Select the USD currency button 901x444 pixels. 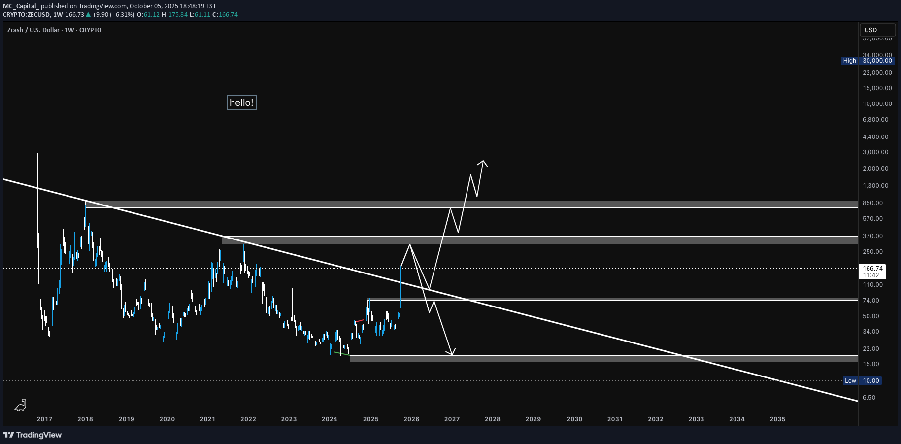point(877,30)
